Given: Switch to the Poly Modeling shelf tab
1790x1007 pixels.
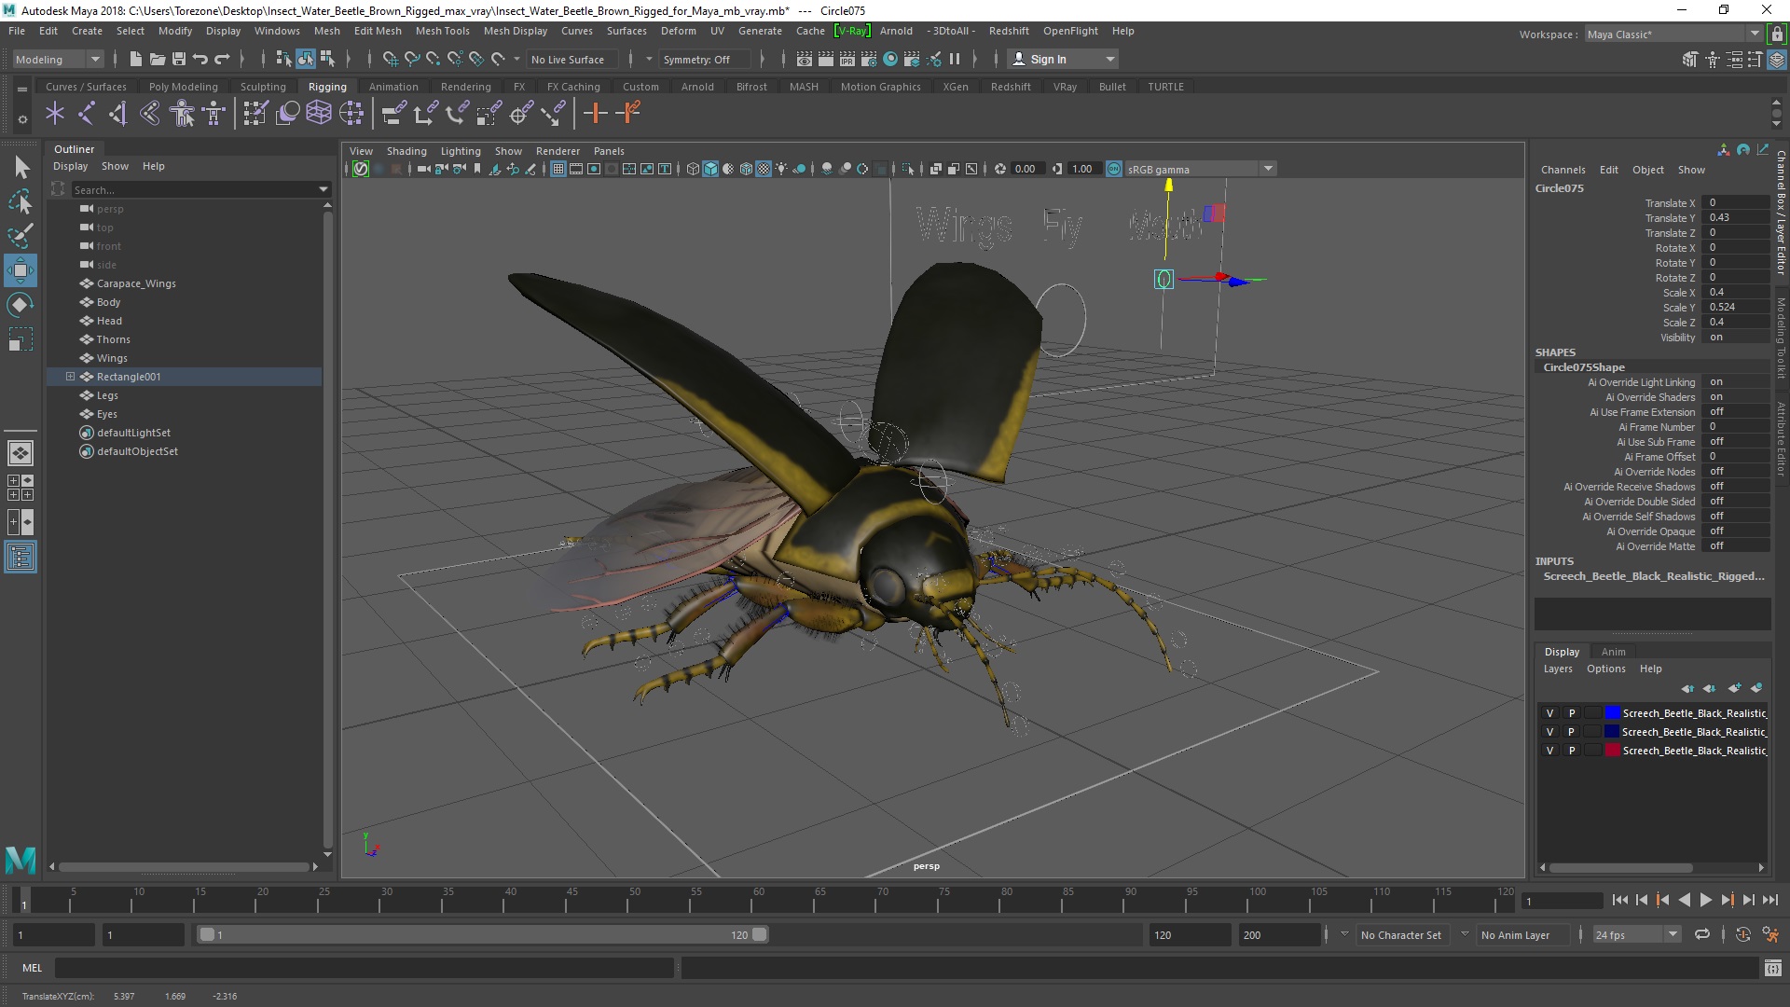Looking at the screenshot, I should [x=183, y=87].
